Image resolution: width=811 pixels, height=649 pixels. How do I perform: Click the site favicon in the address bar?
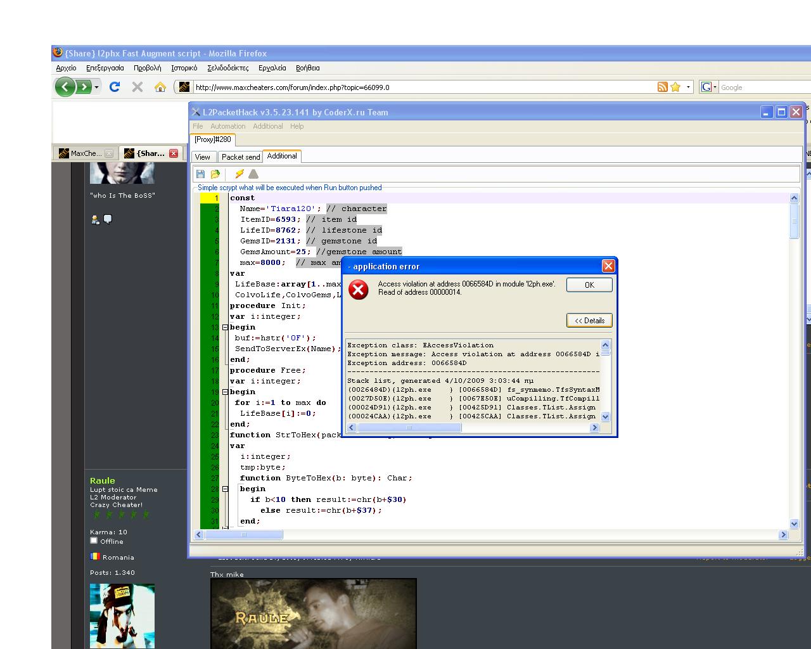pos(184,87)
